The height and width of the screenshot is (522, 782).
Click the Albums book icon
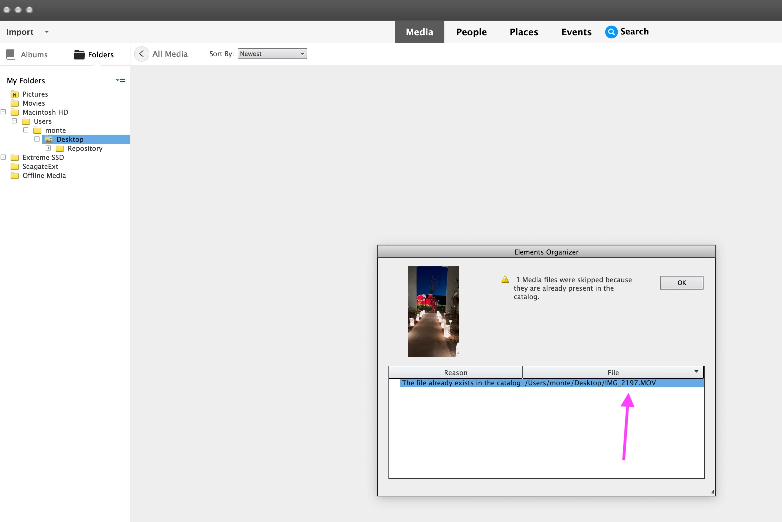tap(11, 54)
